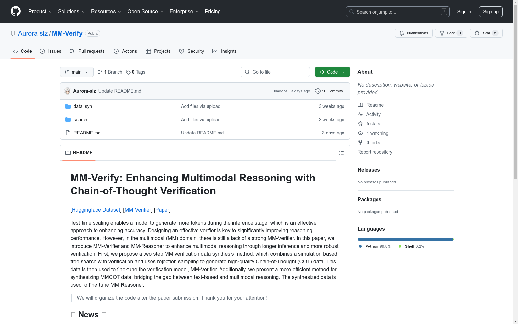Click the magnifier icon in Go to file
Viewport: 518px width, 324px height.
(247, 72)
